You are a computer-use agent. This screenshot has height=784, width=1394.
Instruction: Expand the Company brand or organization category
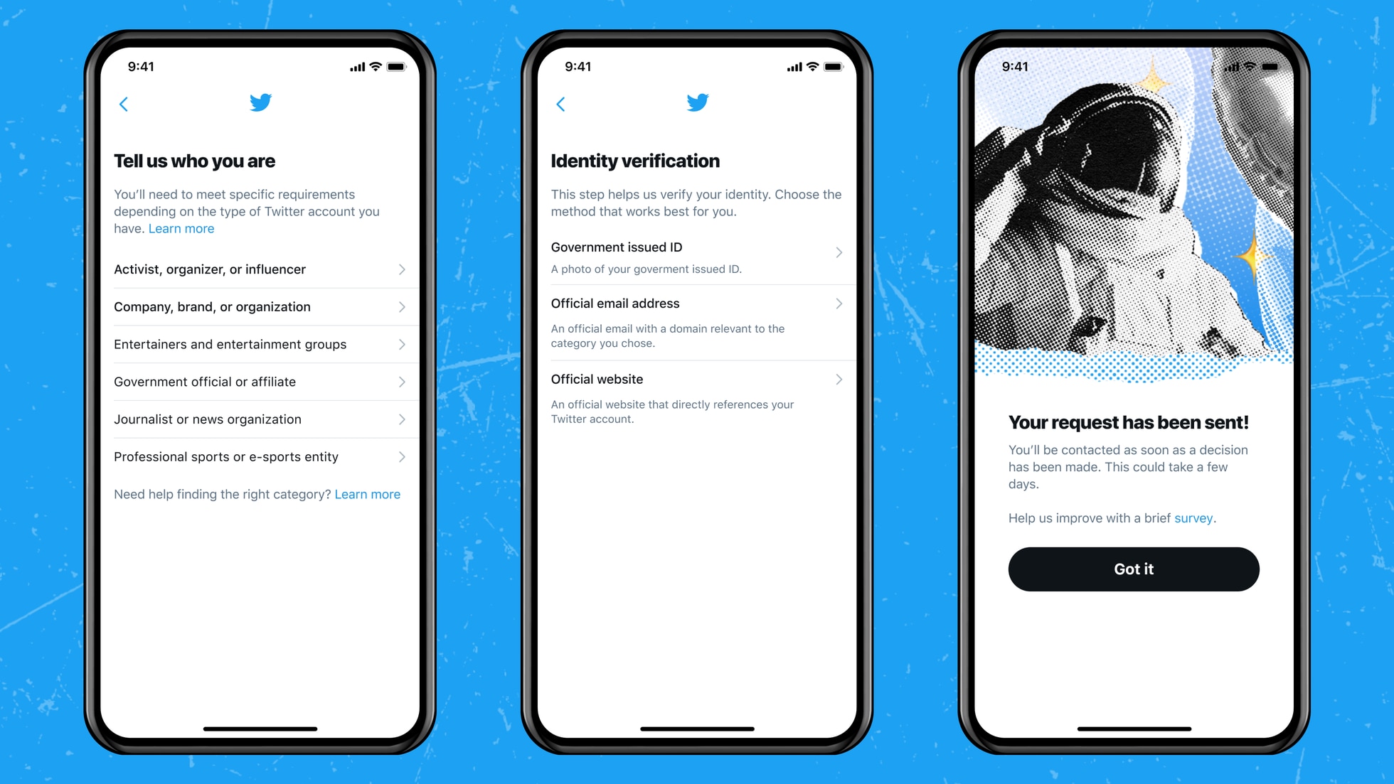click(260, 306)
